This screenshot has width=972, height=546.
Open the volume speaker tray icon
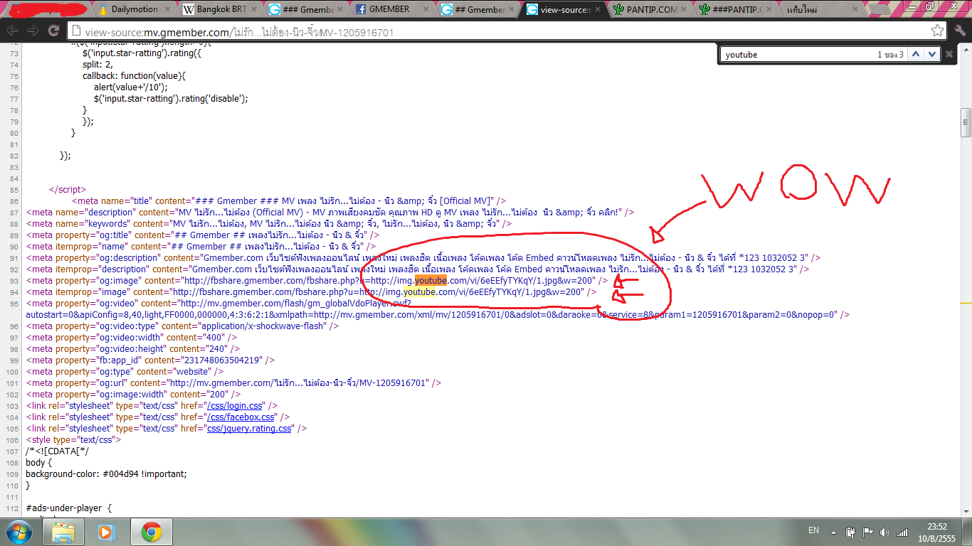(884, 532)
